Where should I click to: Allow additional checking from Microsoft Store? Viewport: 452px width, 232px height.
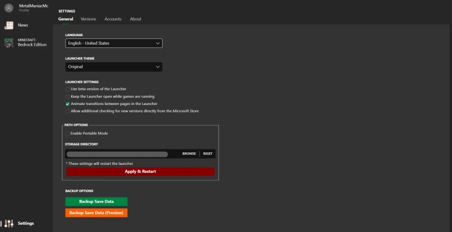click(x=67, y=111)
